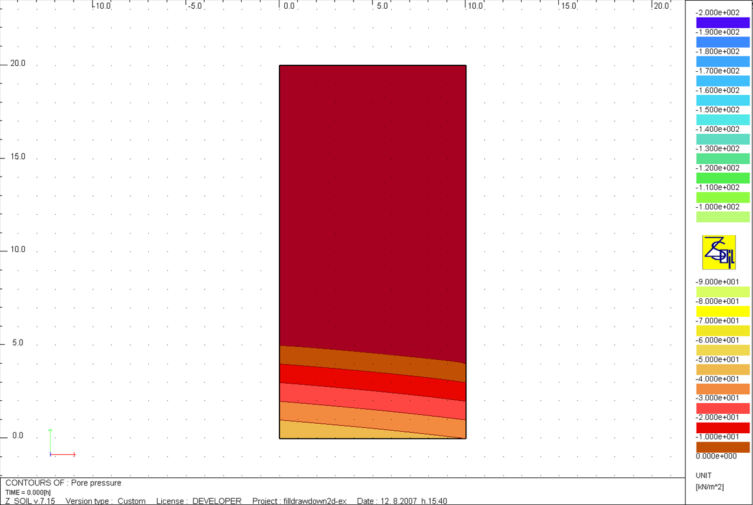
Task: Click the 20.0 label on vertical axis
Action: pos(18,64)
